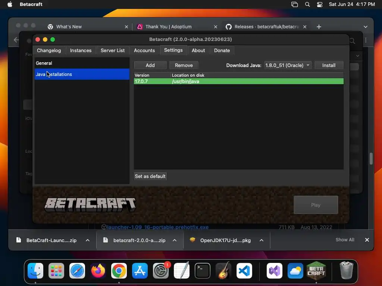Select the Settings tab
This screenshot has width=382, height=286.
point(173,50)
